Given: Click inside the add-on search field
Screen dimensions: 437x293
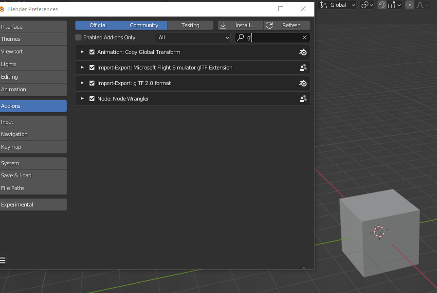Looking at the screenshot, I should [x=273, y=37].
